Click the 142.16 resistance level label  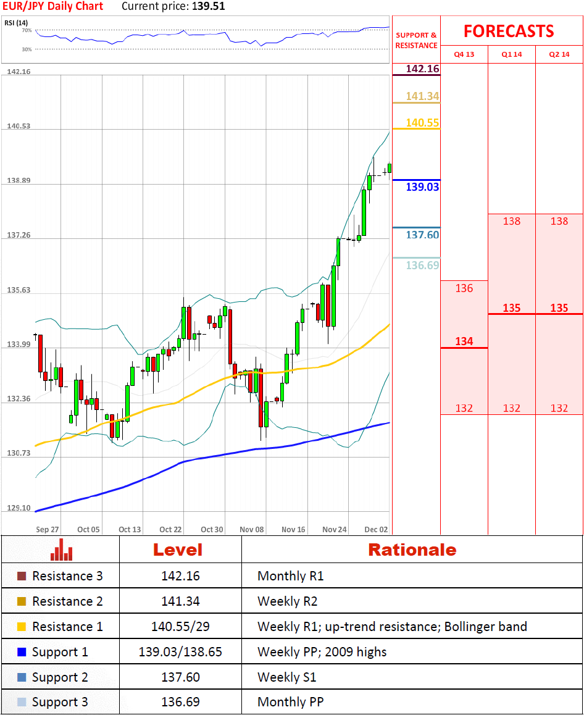422,69
